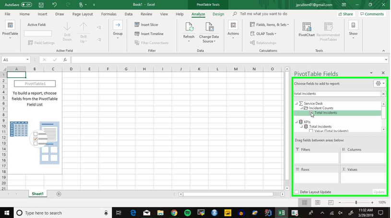391x218 pixels.
Task: Open the Show ribbon button
Action: coord(353,30)
